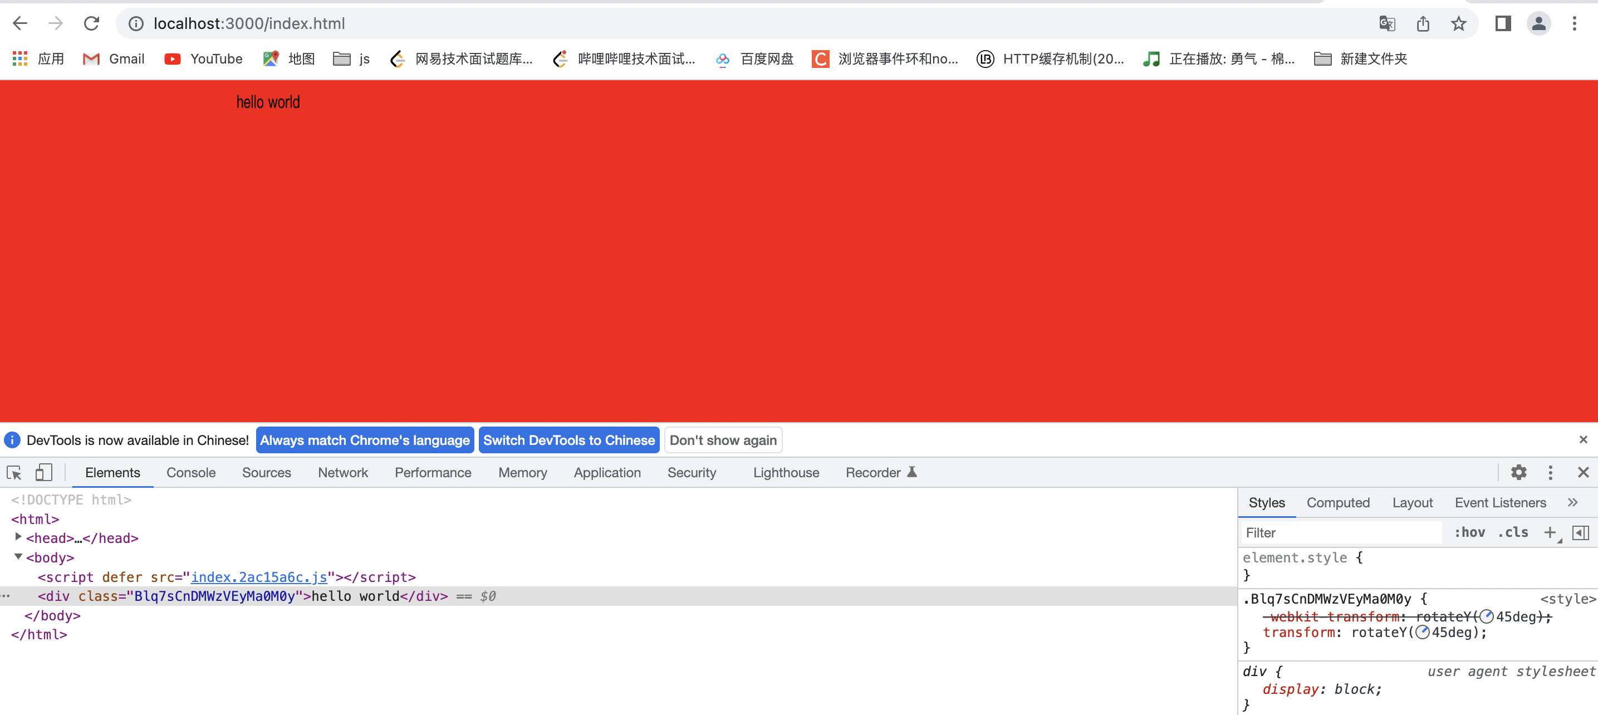Open the 浏览器事件环和no... bookmark
This screenshot has height=715, width=1598.
pos(885,59)
